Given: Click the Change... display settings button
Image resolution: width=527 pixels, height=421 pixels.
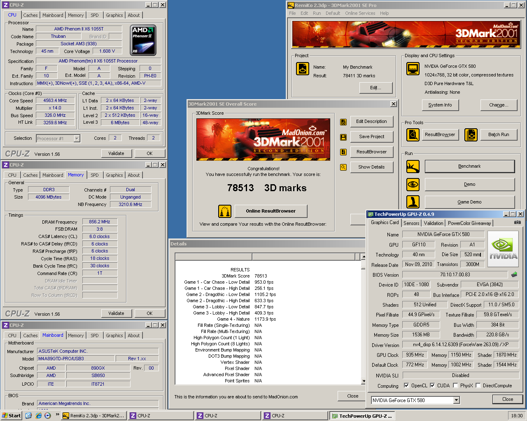Looking at the screenshot, I should (x=499, y=105).
